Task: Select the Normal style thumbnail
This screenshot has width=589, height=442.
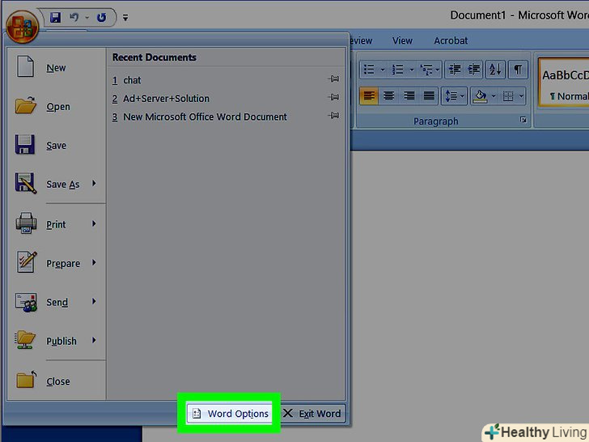Action: tap(564, 83)
